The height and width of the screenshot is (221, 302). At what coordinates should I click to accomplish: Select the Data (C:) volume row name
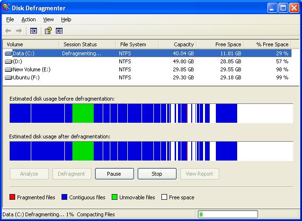pos(24,53)
